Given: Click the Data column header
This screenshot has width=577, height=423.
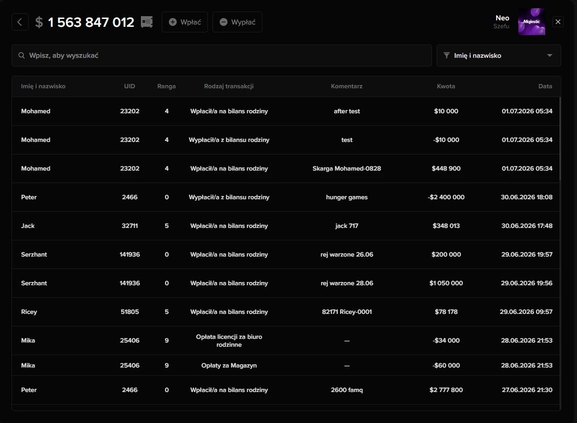Looking at the screenshot, I should [545, 86].
